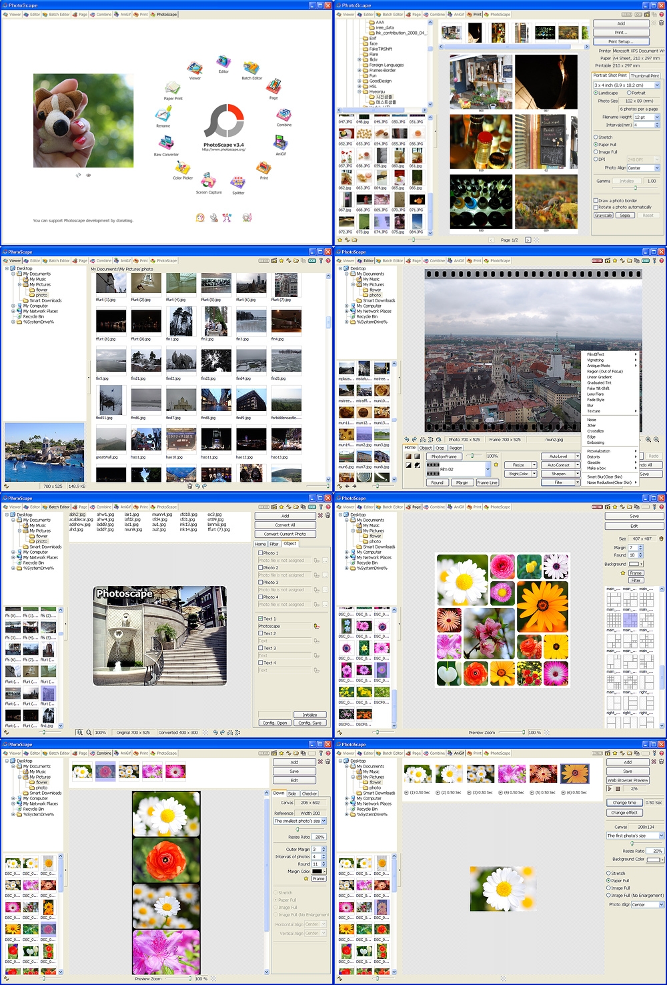
Task: Click Web Browser Preview button
Action: point(628,780)
